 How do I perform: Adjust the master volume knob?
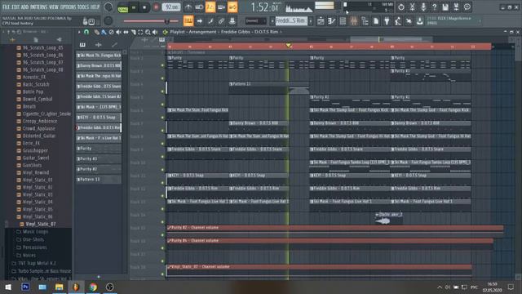point(108,7)
